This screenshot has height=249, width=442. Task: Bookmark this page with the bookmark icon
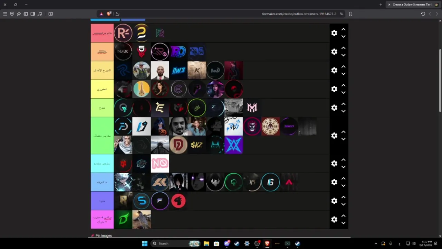point(350,14)
